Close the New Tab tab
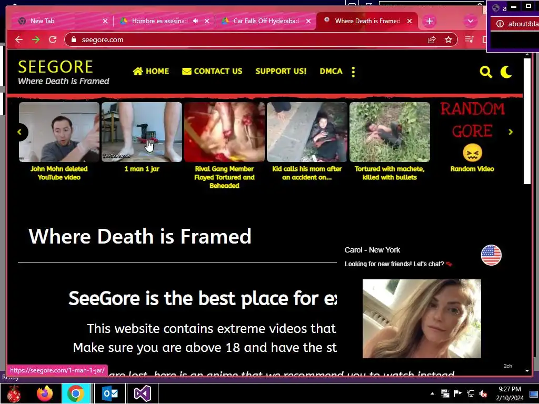Screen dimensions: 539x404 (105, 21)
